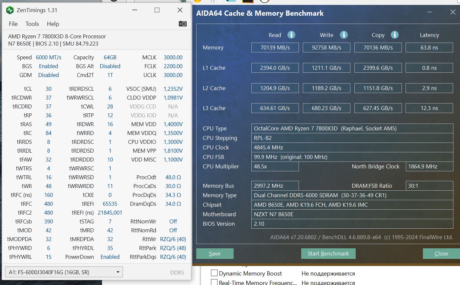This screenshot has height=285, width=460.
Task: Select the Memory Write value 92758 MB/s
Action: pos(326,47)
